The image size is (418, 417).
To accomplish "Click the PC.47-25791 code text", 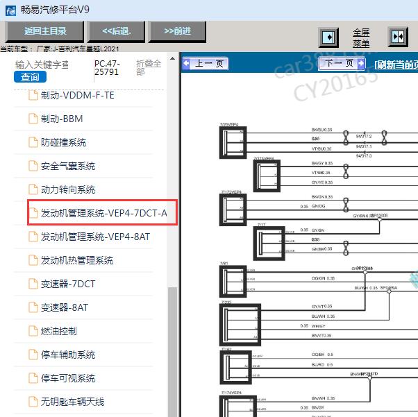I will (107, 68).
